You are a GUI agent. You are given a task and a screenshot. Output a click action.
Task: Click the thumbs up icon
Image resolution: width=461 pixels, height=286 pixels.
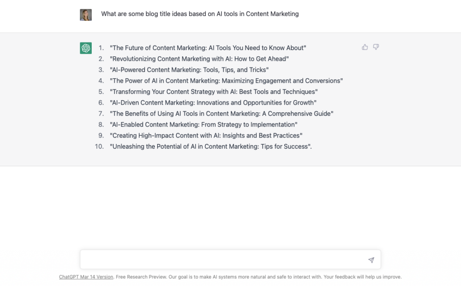click(x=365, y=47)
